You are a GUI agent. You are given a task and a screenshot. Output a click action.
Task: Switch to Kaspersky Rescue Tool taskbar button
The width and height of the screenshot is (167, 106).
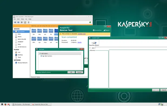pyautogui.click(x=41, y=104)
